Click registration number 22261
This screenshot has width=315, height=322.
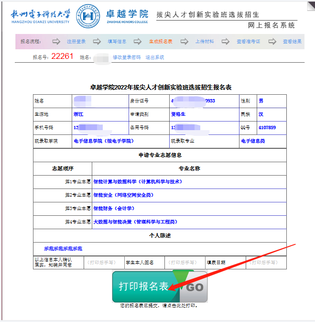[x=62, y=56]
